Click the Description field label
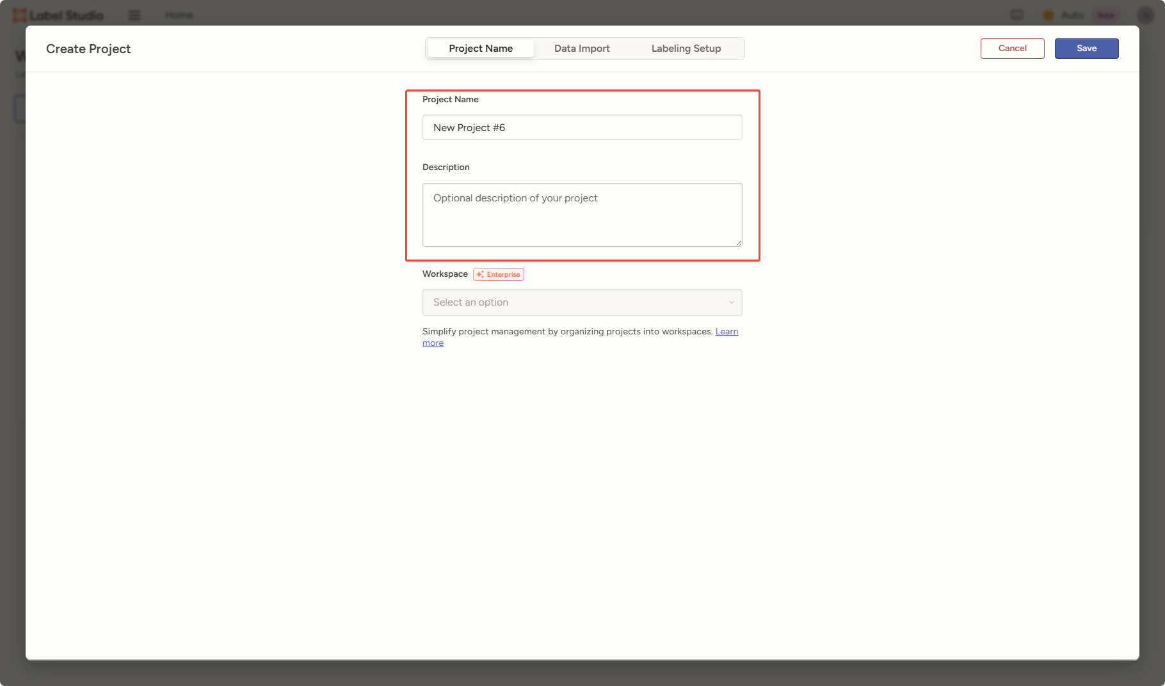 [446, 167]
